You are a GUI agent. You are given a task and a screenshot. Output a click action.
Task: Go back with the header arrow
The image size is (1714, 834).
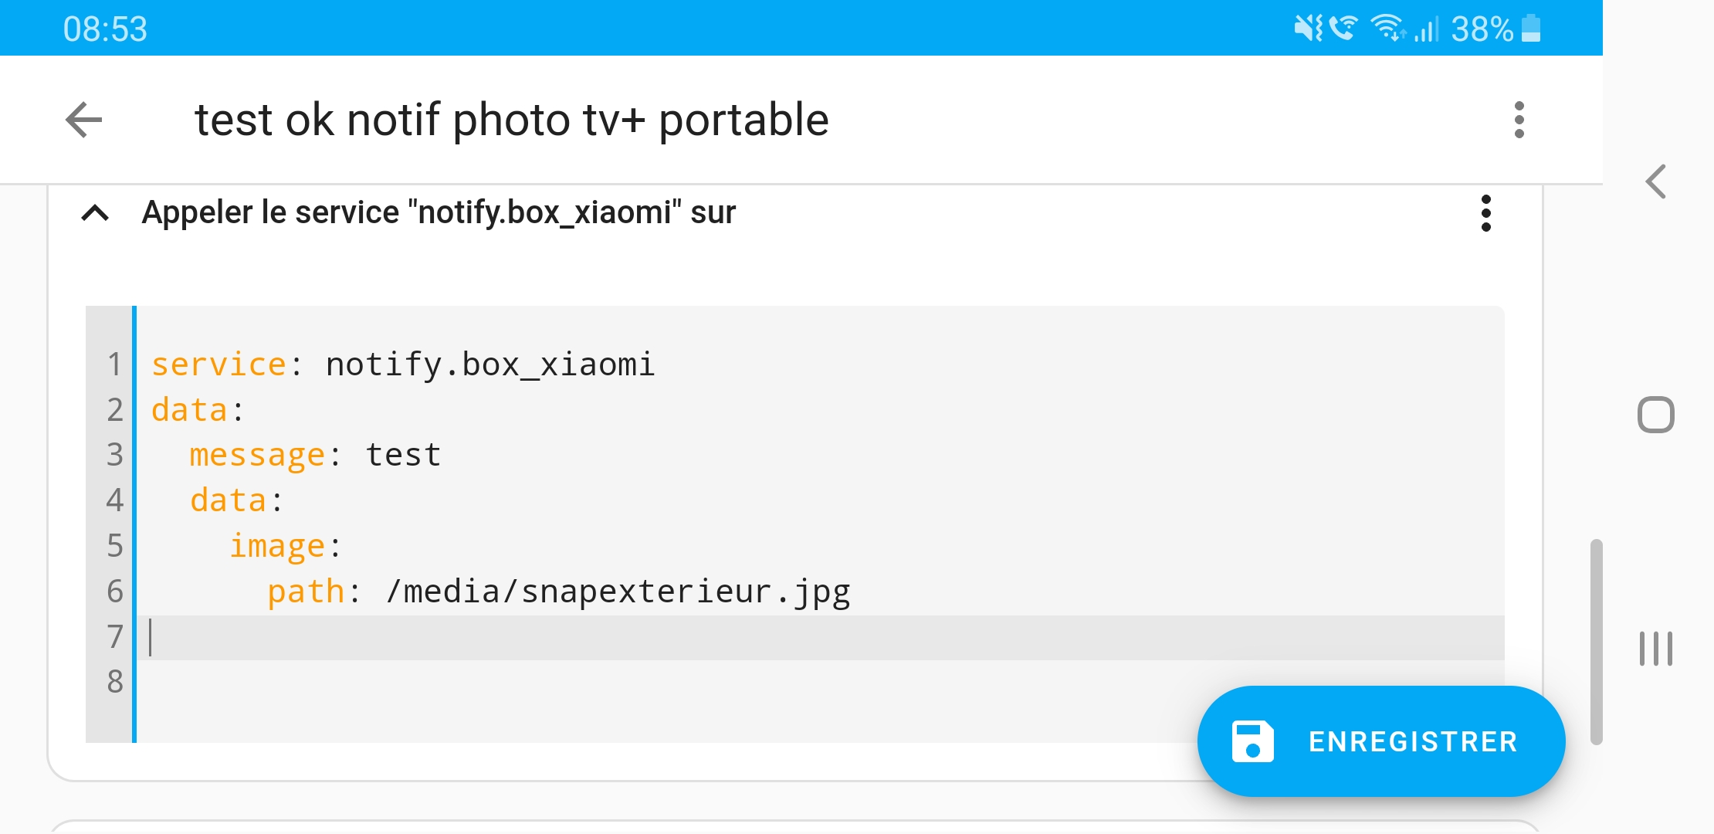click(x=84, y=120)
